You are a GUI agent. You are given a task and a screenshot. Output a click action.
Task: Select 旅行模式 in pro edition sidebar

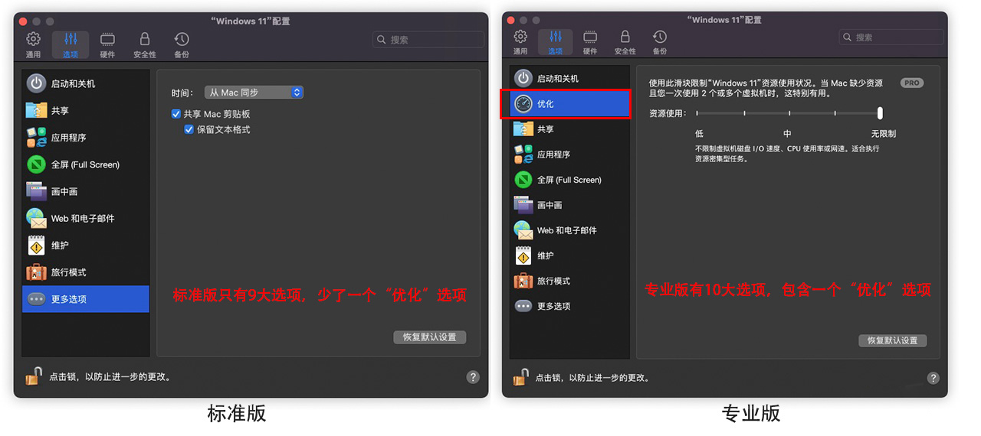[569, 281]
